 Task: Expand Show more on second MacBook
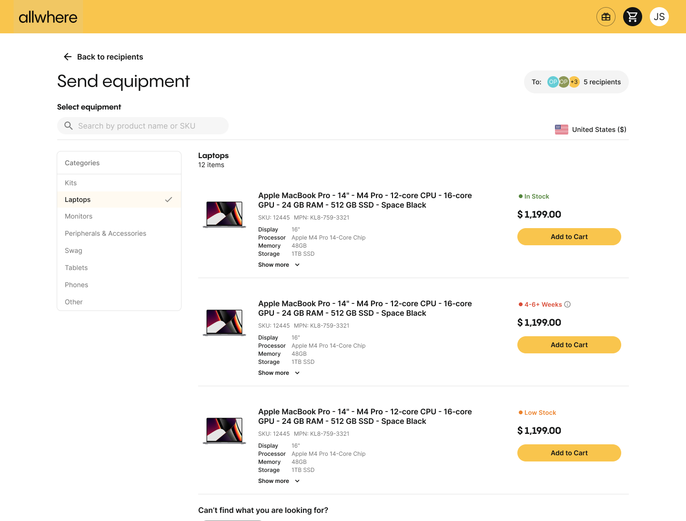point(279,373)
